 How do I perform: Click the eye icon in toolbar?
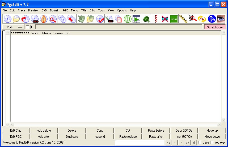click(221, 19)
